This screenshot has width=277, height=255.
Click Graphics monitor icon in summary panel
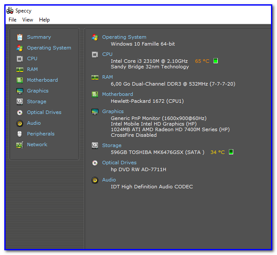[x=95, y=112]
